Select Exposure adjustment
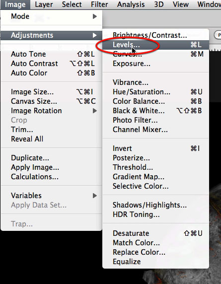Viewport: 221px width, 284px height. pos(156,64)
